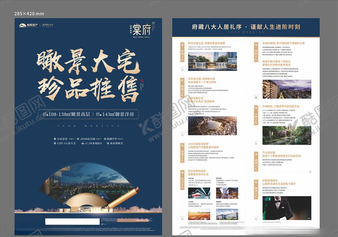This screenshot has width=338, height=237.
Task: Click the headline text "瞰景大宅"
Action: point(88,61)
